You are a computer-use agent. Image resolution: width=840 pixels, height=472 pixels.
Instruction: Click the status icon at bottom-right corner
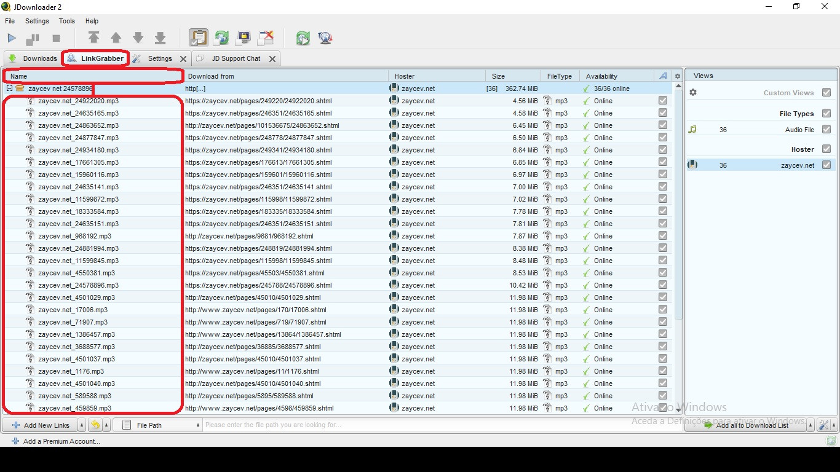click(831, 441)
